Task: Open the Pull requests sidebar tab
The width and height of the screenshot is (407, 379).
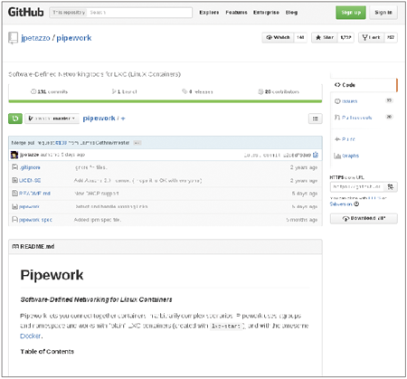Action: click(x=364, y=118)
